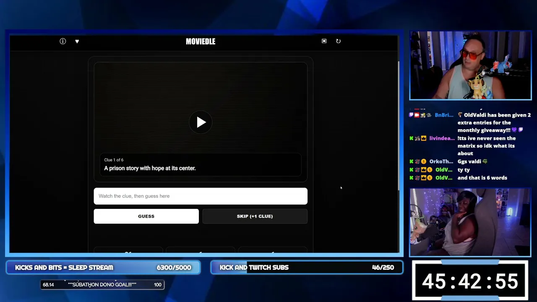
Task: Submit with the GUESS button
Action: tap(146, 216)
